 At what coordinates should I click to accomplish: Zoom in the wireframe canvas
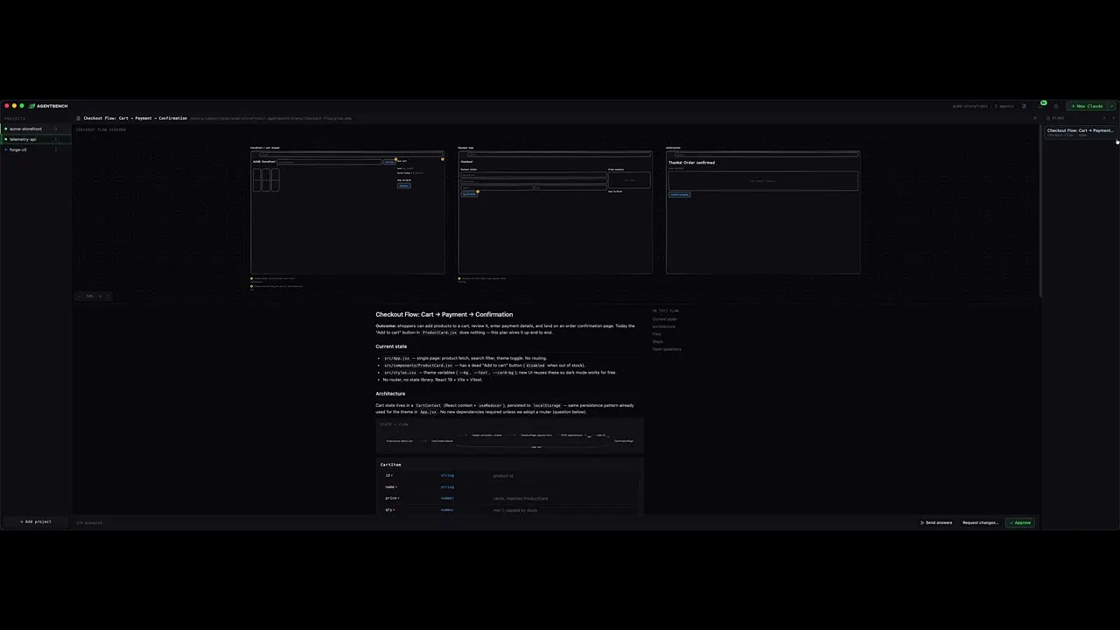pyautogui.click(x=100, y=296)
